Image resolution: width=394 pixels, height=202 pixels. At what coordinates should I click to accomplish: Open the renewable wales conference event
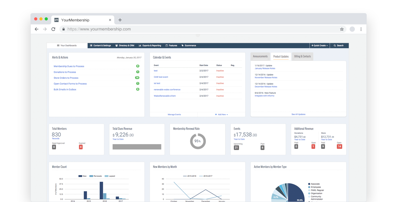pos(167,89)
